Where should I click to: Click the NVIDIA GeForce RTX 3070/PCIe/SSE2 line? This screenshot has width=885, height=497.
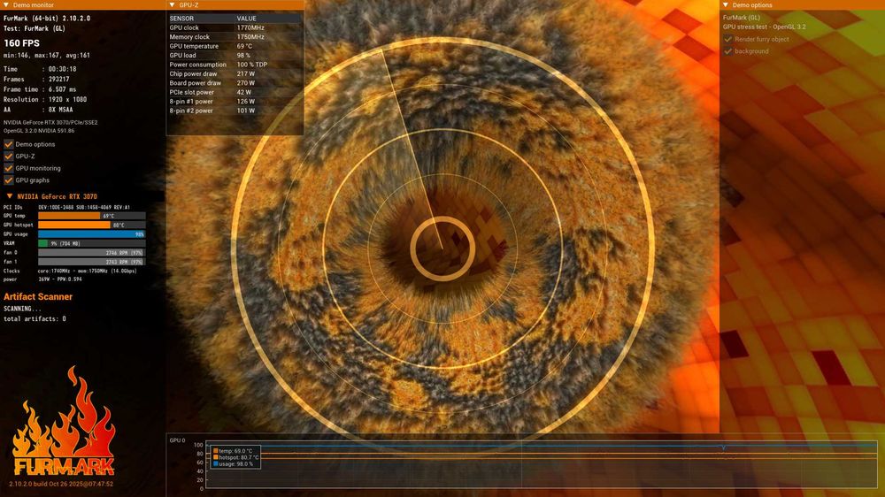50,122
